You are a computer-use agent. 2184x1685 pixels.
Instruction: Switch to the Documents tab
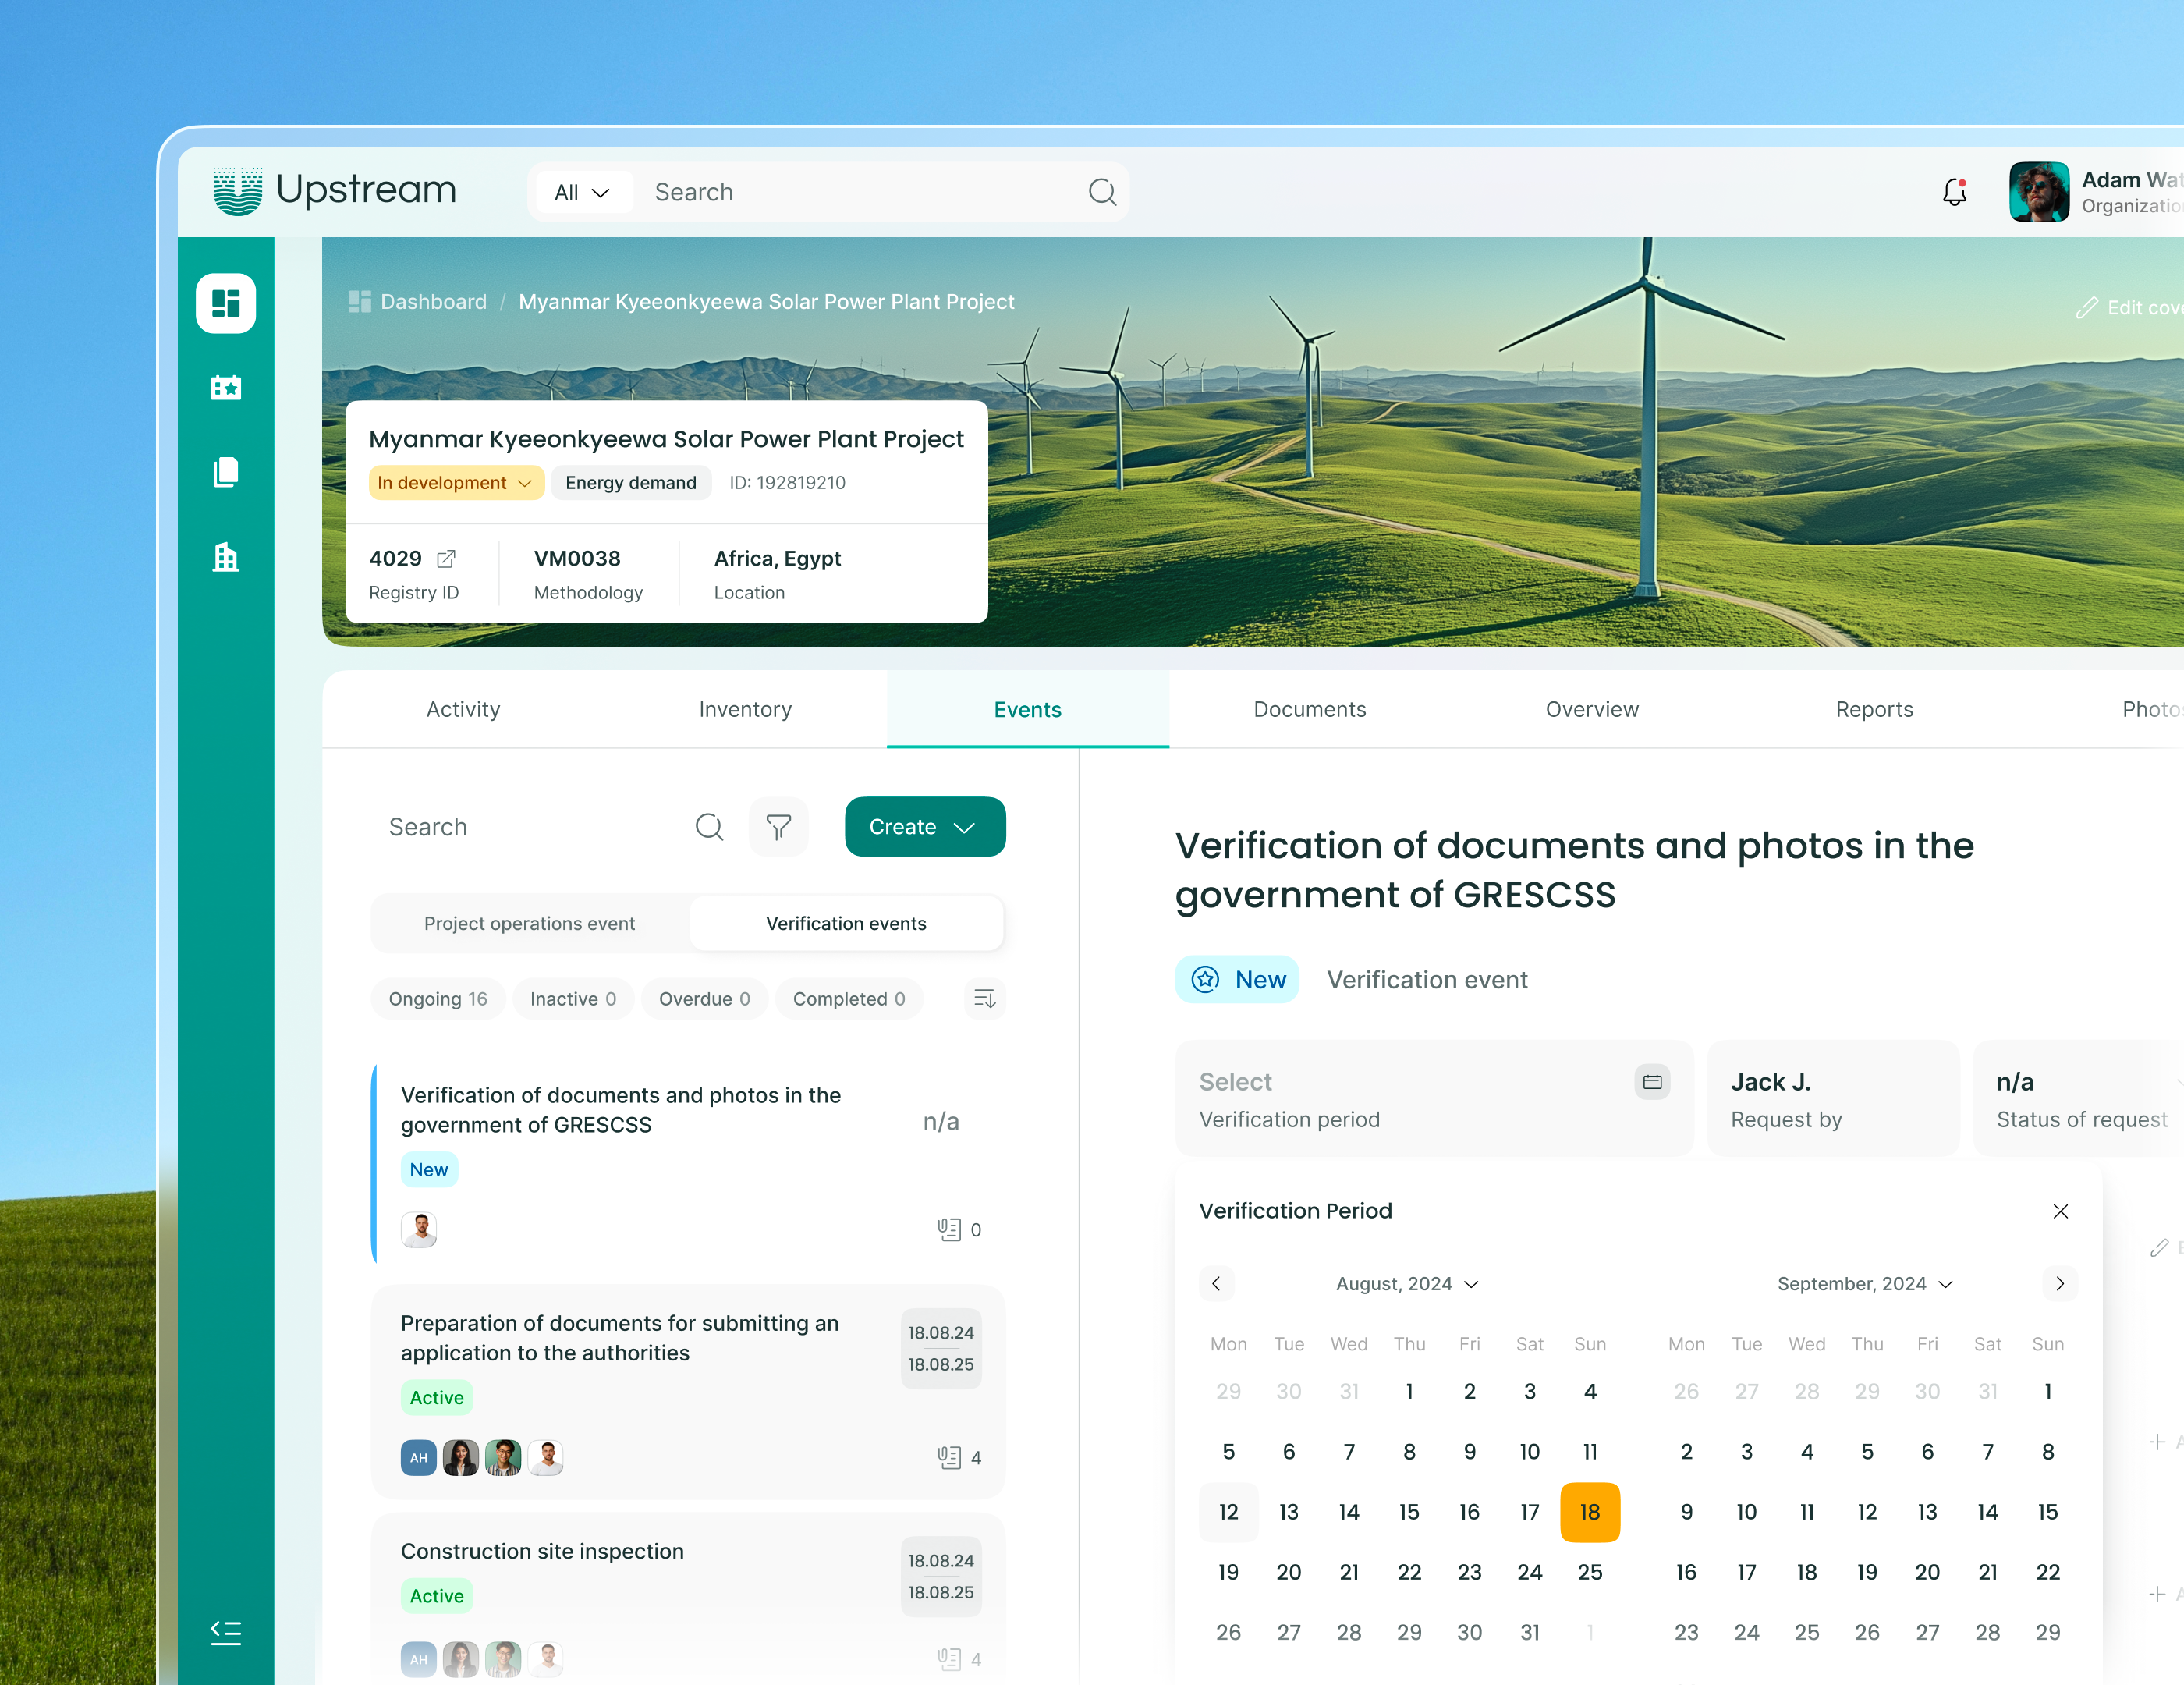(x=1310, y=709)
